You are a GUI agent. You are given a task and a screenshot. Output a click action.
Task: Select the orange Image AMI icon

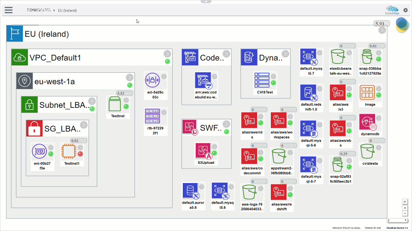click(x=367, y=92)
